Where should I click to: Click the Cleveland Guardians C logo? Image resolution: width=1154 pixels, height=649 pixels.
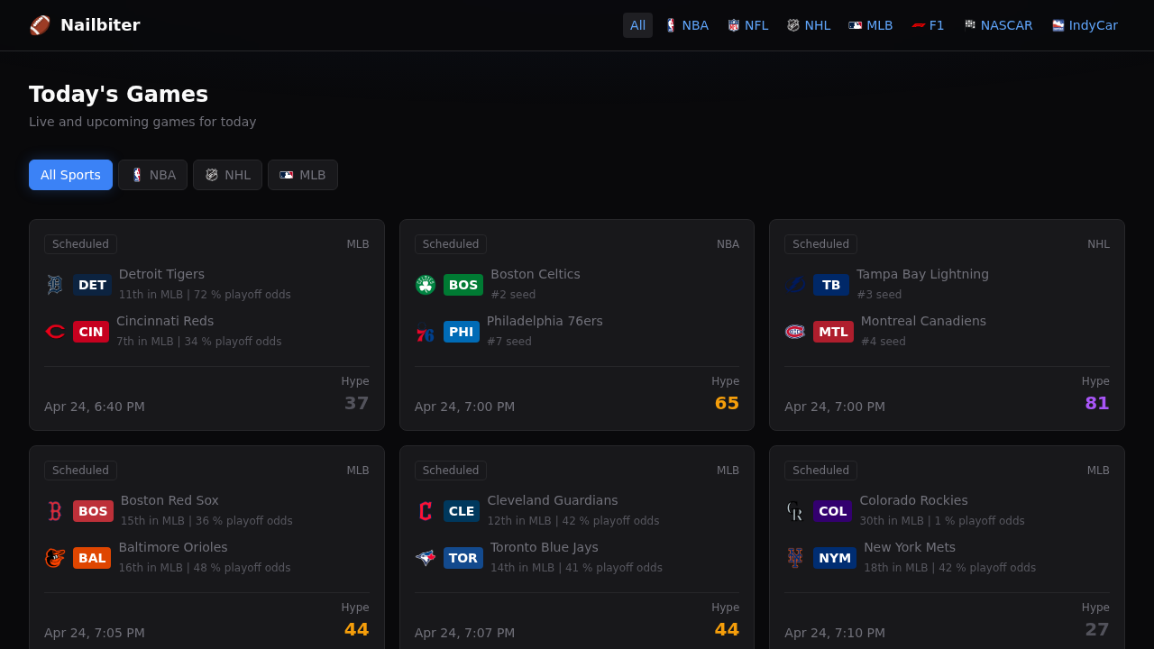click(426, 511)
